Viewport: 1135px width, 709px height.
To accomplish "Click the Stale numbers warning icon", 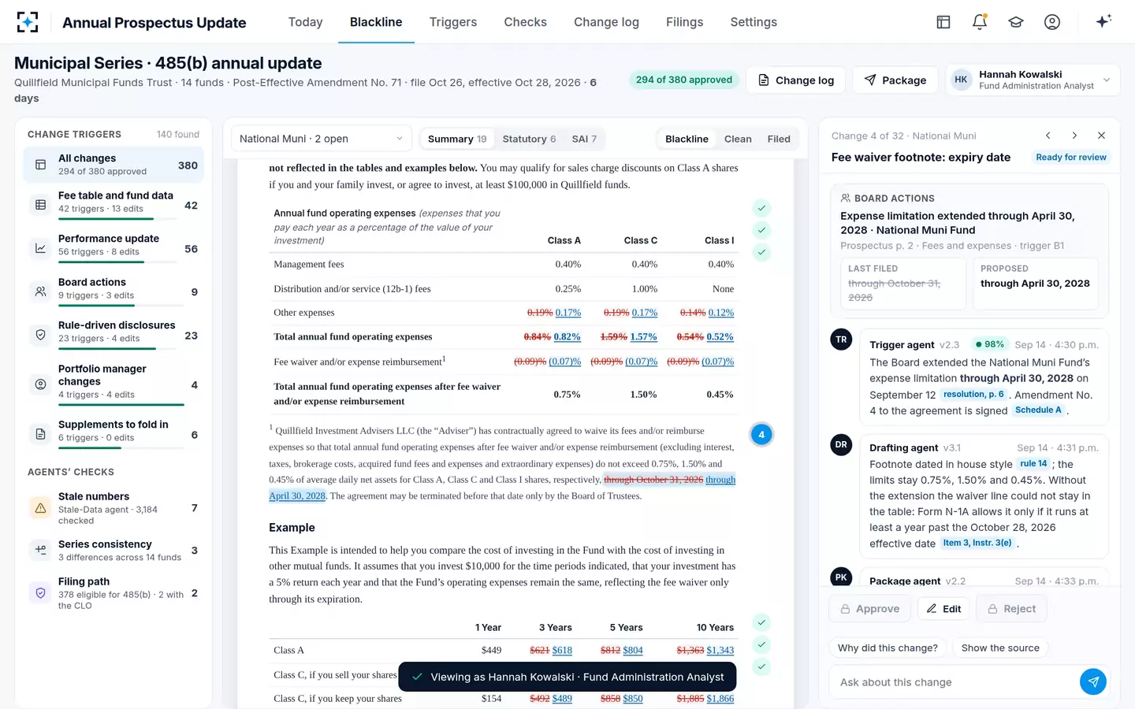I will tap(40, 508).
